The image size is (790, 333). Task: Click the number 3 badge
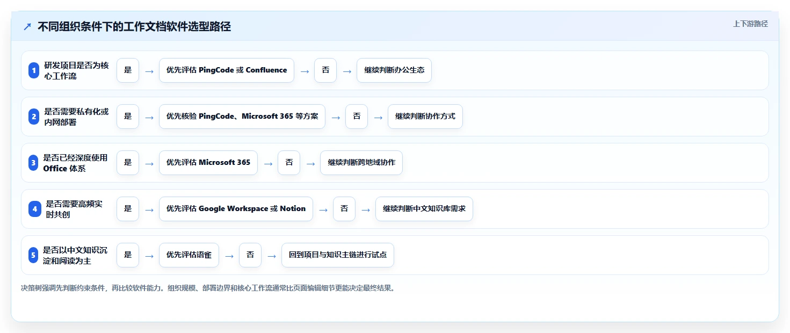click(x=33, y=163)
